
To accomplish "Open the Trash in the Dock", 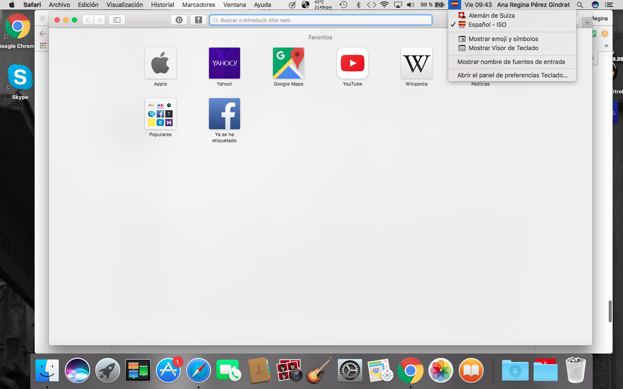I will click(576, 370).
